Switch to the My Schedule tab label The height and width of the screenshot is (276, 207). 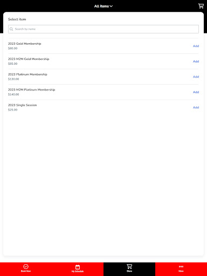pyautogui.click(x=78, y=271)
